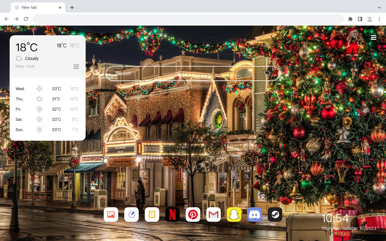Open the Pinterest shortcut icon
The width and height of the screenshot is (386, 241).
[x=193, y=214]
